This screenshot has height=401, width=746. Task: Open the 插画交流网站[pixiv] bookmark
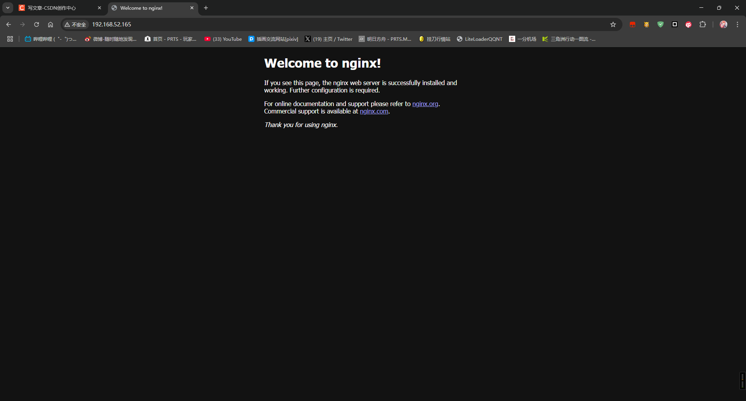(x=273, y=39)
